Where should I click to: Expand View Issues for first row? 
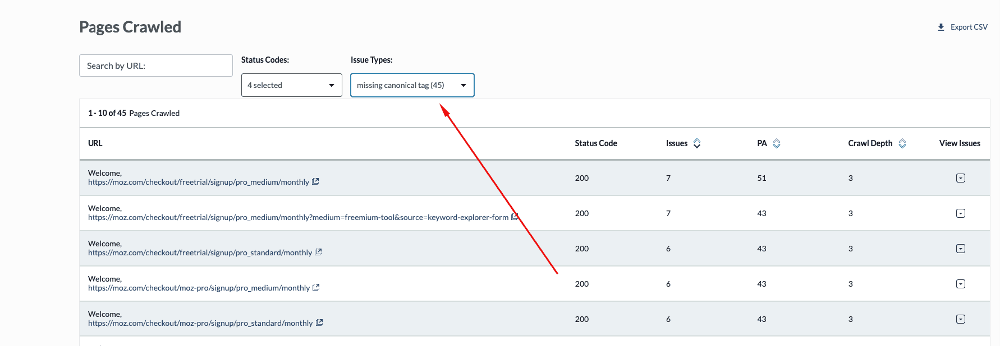(960, 178)
